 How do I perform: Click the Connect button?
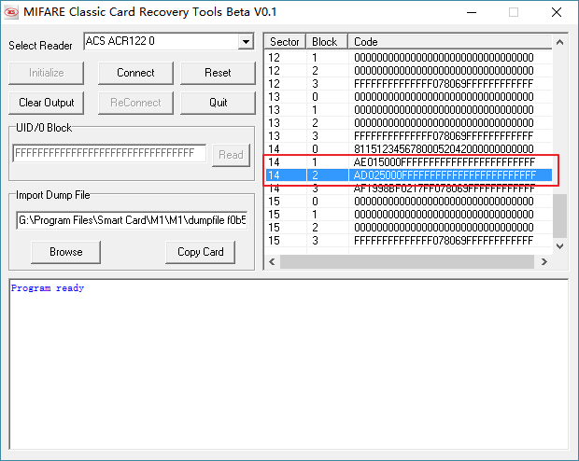(135, 73)
